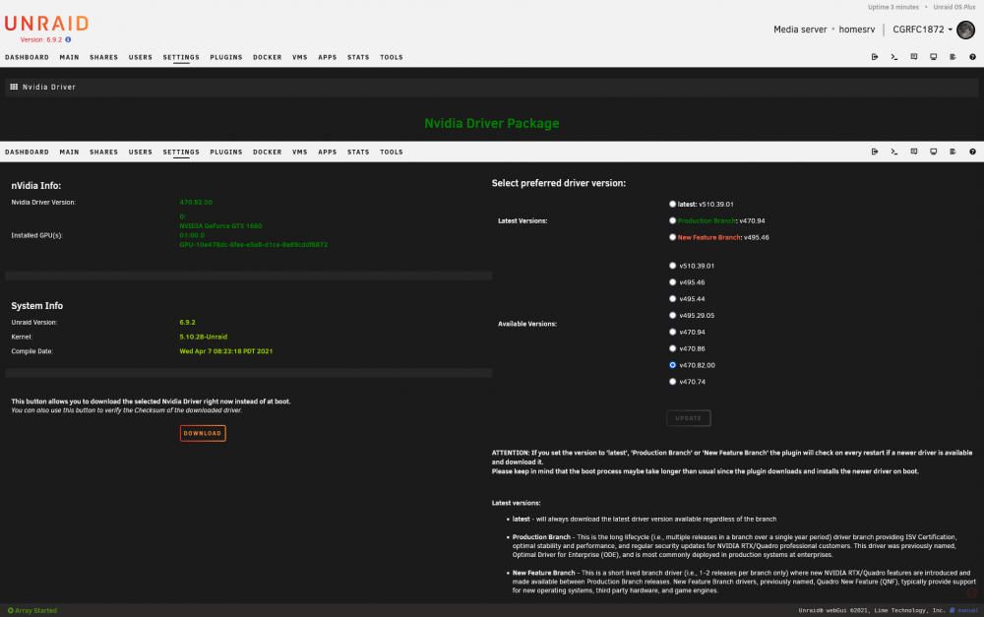Choose v495.46 under Available Versions
The height and width of the screenshot is (617, 984).
tap(672, 282)
